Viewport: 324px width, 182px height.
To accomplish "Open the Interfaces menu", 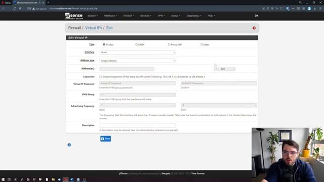I will (x=110, y=16).
